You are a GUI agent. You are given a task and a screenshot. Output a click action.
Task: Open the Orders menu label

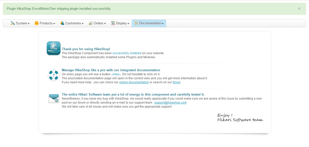tap(98, 23)
